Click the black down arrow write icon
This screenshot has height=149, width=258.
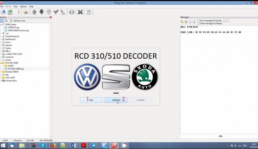(42, 12)
